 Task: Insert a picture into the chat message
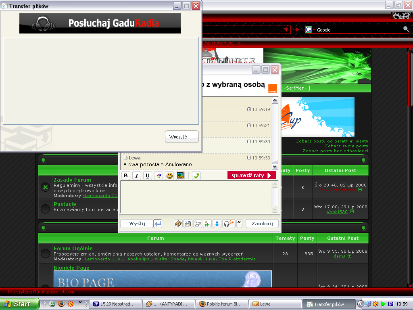(180, 176)
